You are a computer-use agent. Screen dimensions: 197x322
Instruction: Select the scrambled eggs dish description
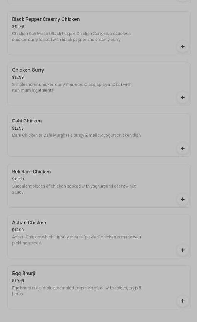(77, 291)
